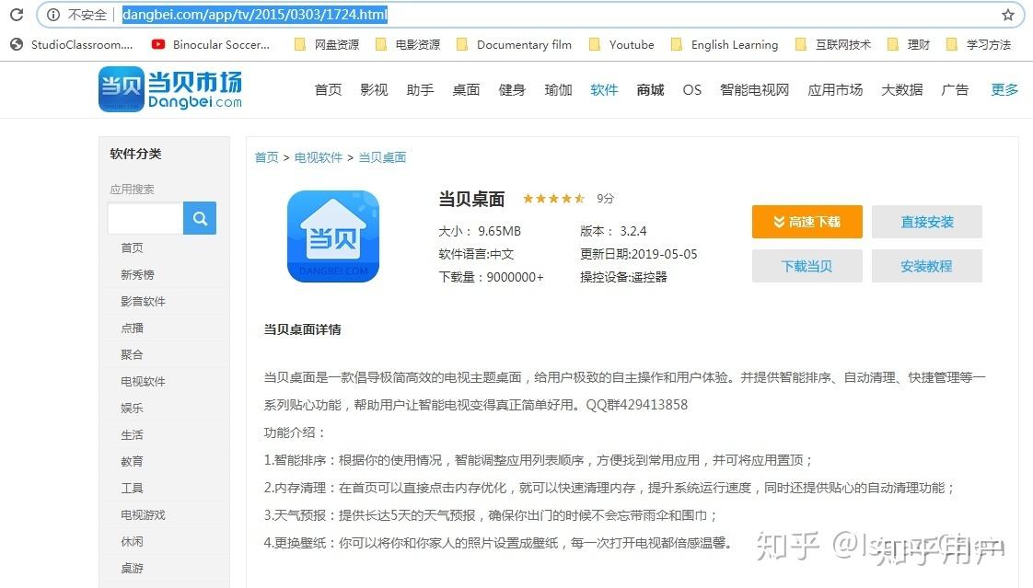Open the 网盘资源 bookmark folder
Viewport: 1033px width, 588px height.
pyautogui.click(x=327, y=45)
